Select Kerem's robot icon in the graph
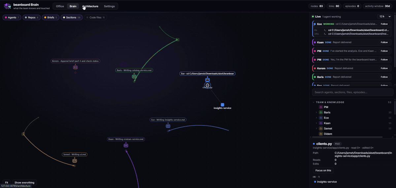Viewport: 396px width, 188px height. pyautogui.click(x=75, y=67)
